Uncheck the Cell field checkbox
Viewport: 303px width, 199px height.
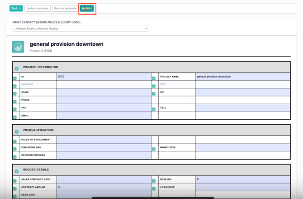154,109
